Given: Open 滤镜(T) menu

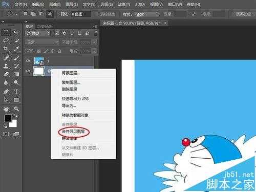Looking at the screenshot, I should pos(124,5).
